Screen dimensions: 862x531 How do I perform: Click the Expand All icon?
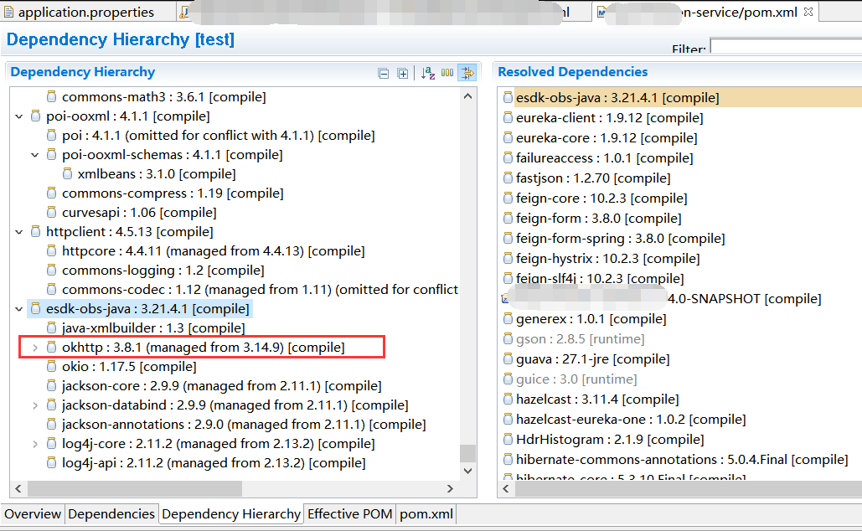click(403, 73)
